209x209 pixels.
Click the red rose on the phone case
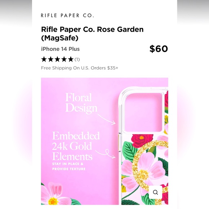coord(142,140)
